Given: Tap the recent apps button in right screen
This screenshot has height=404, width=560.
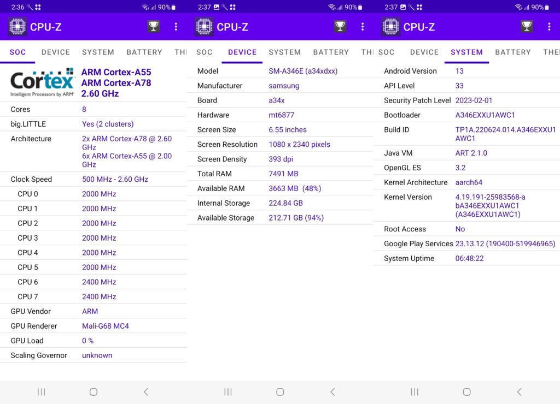Looking at the screenshot, I should point(415,392).
